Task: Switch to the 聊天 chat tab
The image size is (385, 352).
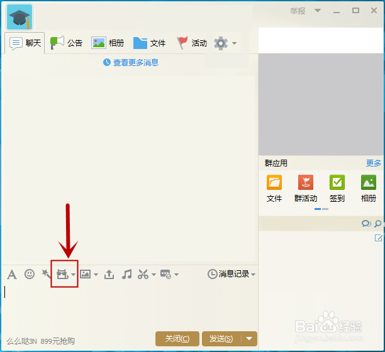Action: point(25,43)
